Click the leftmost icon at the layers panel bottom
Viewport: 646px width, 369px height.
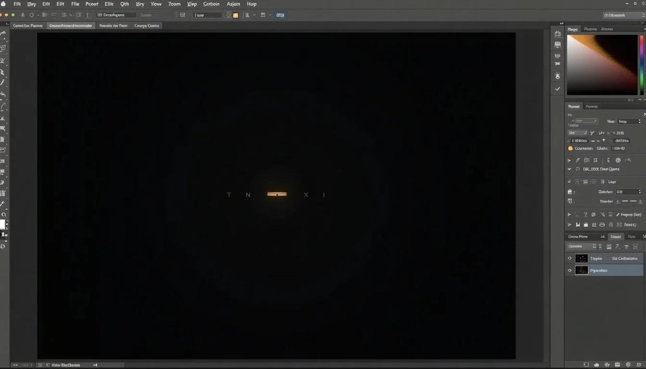point(586,365)
